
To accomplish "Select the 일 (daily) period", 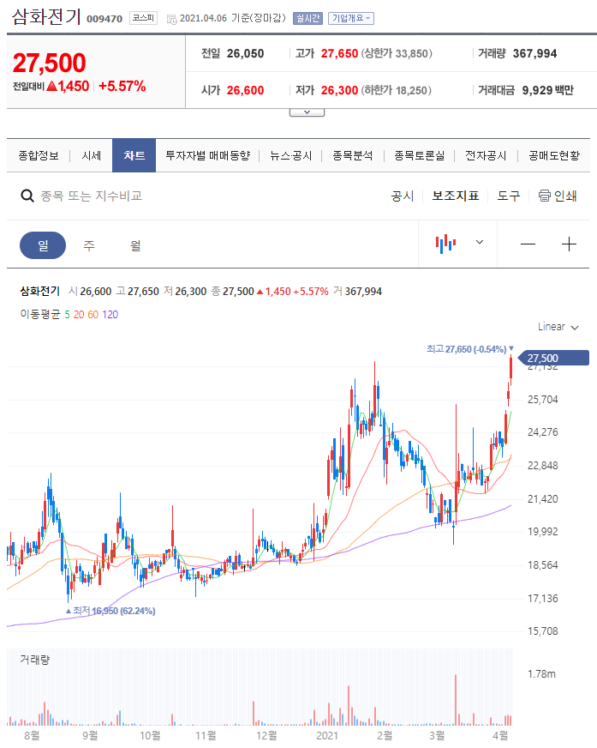I will point(43,245).
